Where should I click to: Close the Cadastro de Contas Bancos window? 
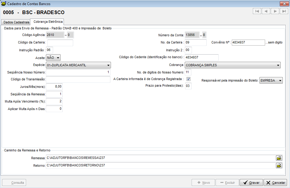[x=284, y=4]
